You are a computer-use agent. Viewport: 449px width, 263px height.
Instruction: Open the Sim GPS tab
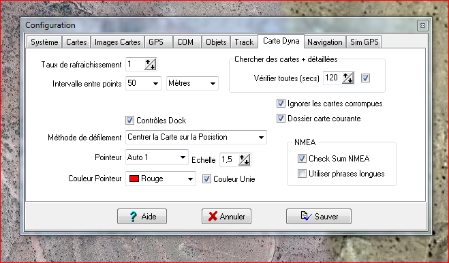click(x=364, y=42)
